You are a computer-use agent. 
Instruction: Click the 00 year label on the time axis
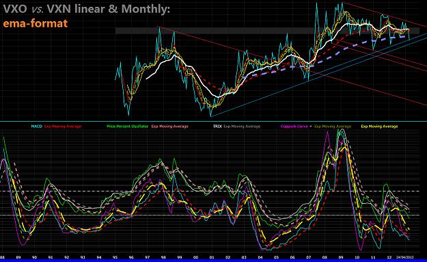point(195,257)
